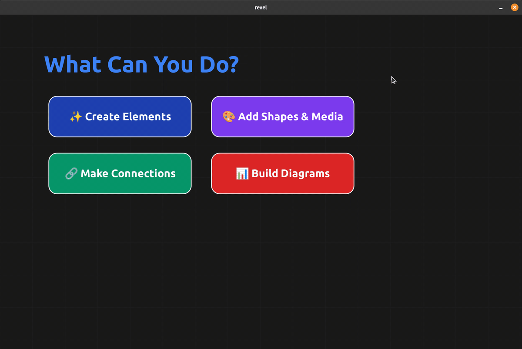Click the word "Connections" in the green box
This screenshot has width=522, height=349.
(143, 173)
